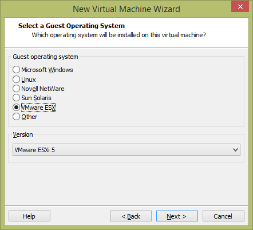
Task: Go back with the < Back button
Action: [x=131, y=216]
